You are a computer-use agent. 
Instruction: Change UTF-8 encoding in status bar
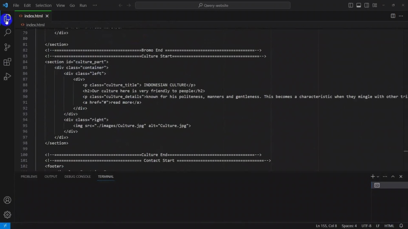click(x=366, y=226)
